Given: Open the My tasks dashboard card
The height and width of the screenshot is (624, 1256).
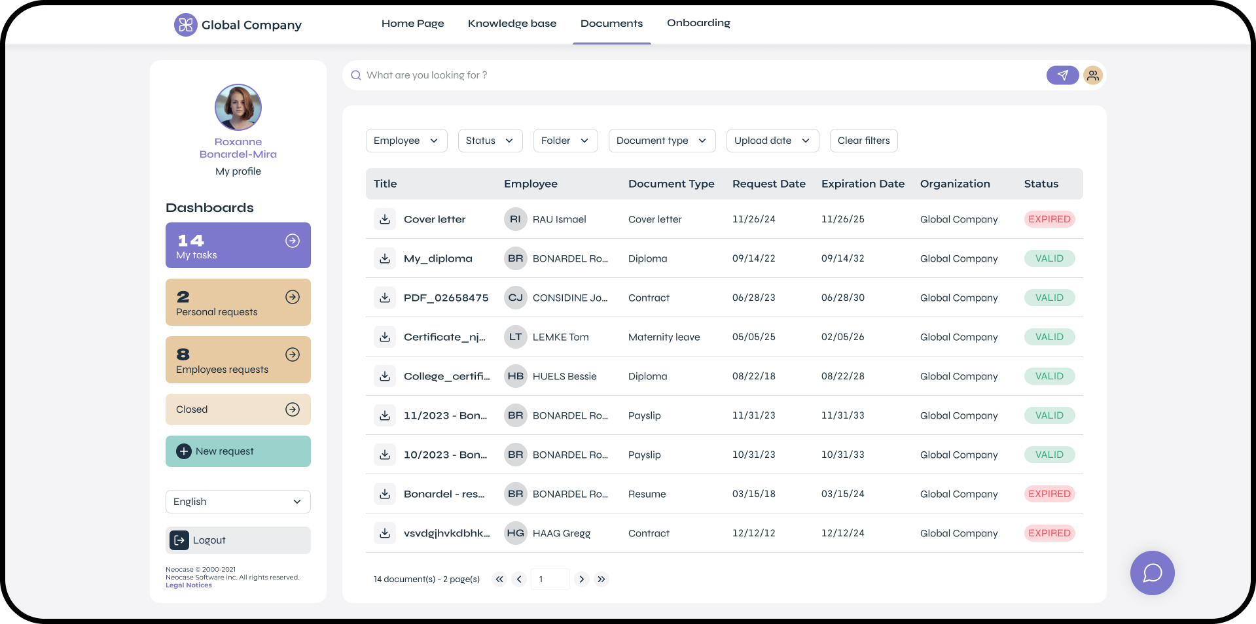Looking at the screenshot, I should tap(238, 245).
